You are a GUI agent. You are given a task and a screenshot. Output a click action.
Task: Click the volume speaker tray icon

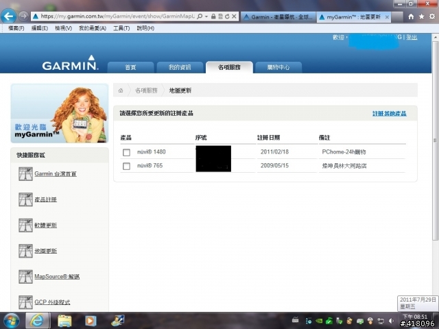click(x=391, y=321)
